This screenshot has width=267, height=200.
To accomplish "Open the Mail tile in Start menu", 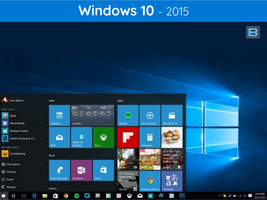I will 59,137.
